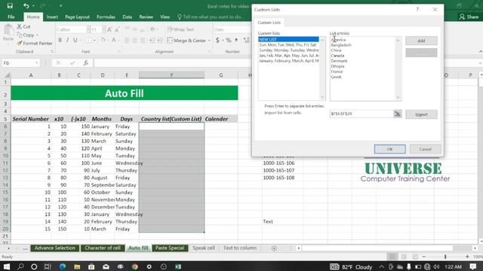Select NEW LIST in custom lists
Viewport: 483px width, 271px height.
tap(288, 39)
